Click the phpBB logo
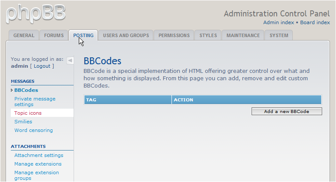This screenshot has height=182, width=336. [36, 14]
